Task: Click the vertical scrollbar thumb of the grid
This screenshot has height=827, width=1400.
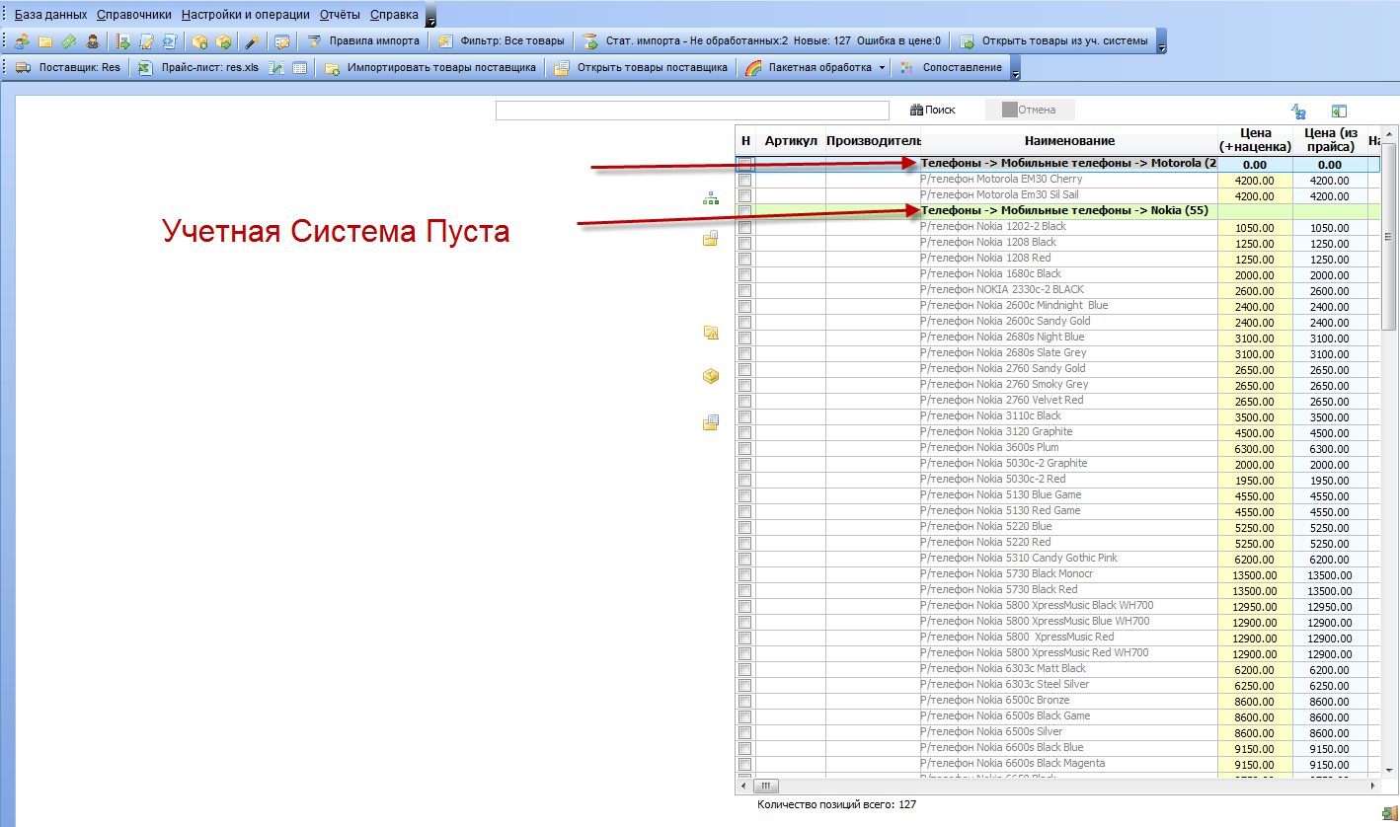Action: coord(1389,237)
